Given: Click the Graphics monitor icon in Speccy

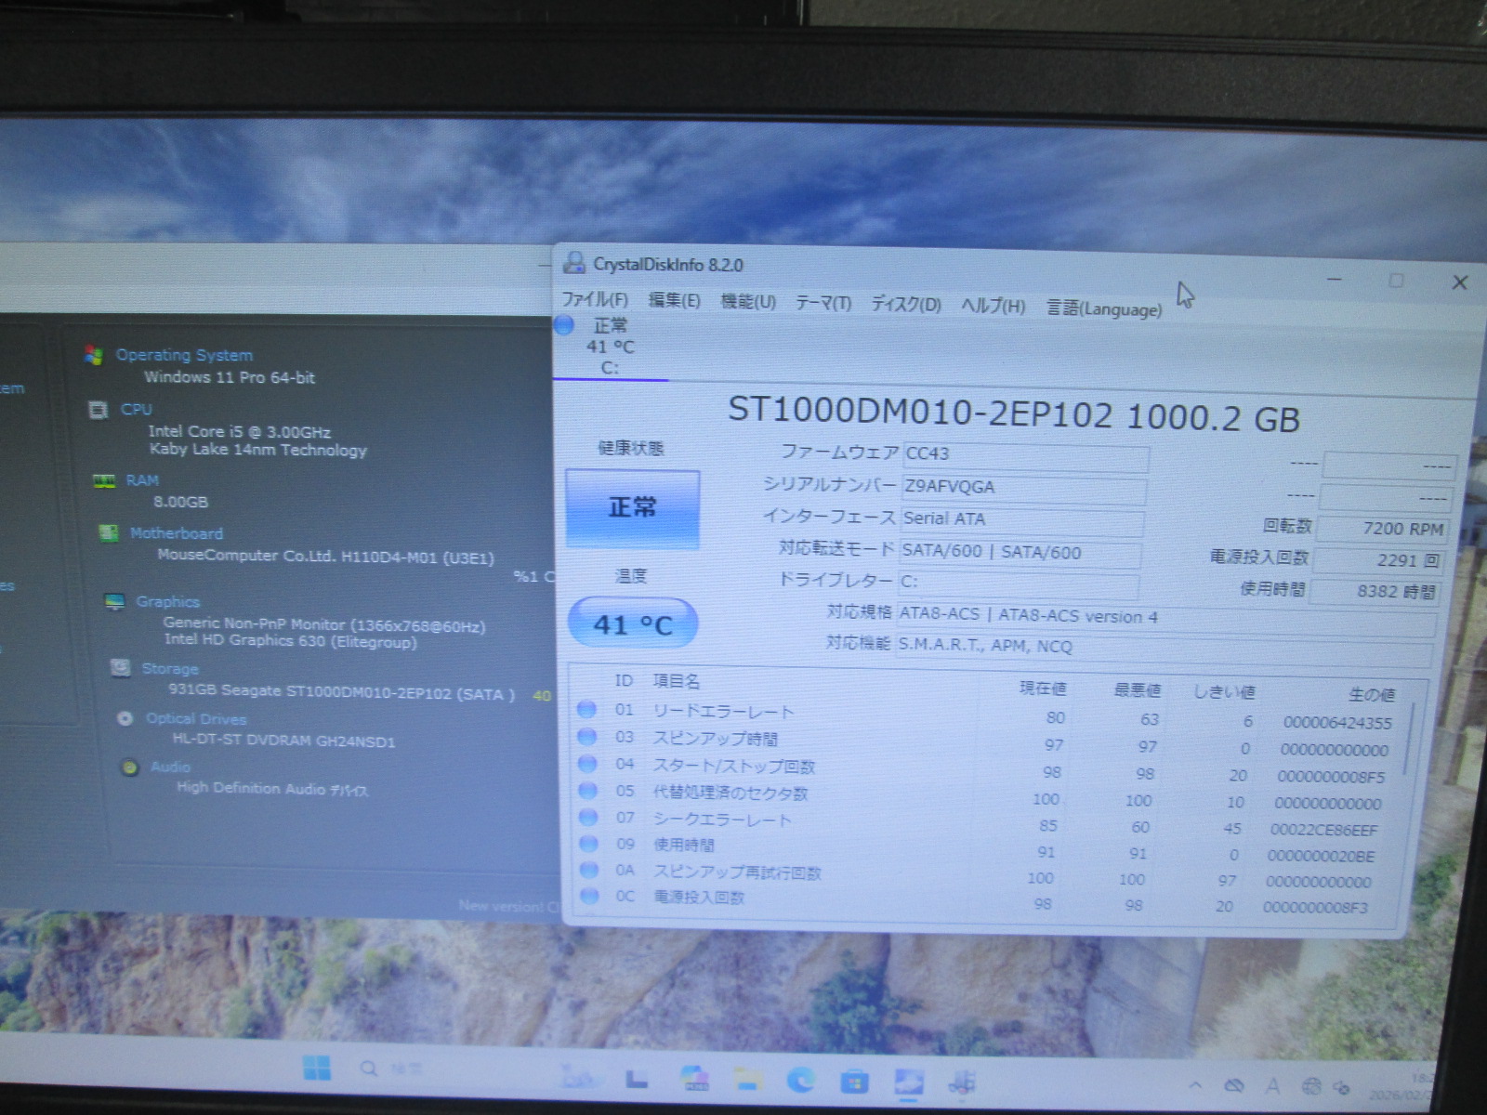Looking at the screenshot, I should pyautogui.click(x=114, y=601).
